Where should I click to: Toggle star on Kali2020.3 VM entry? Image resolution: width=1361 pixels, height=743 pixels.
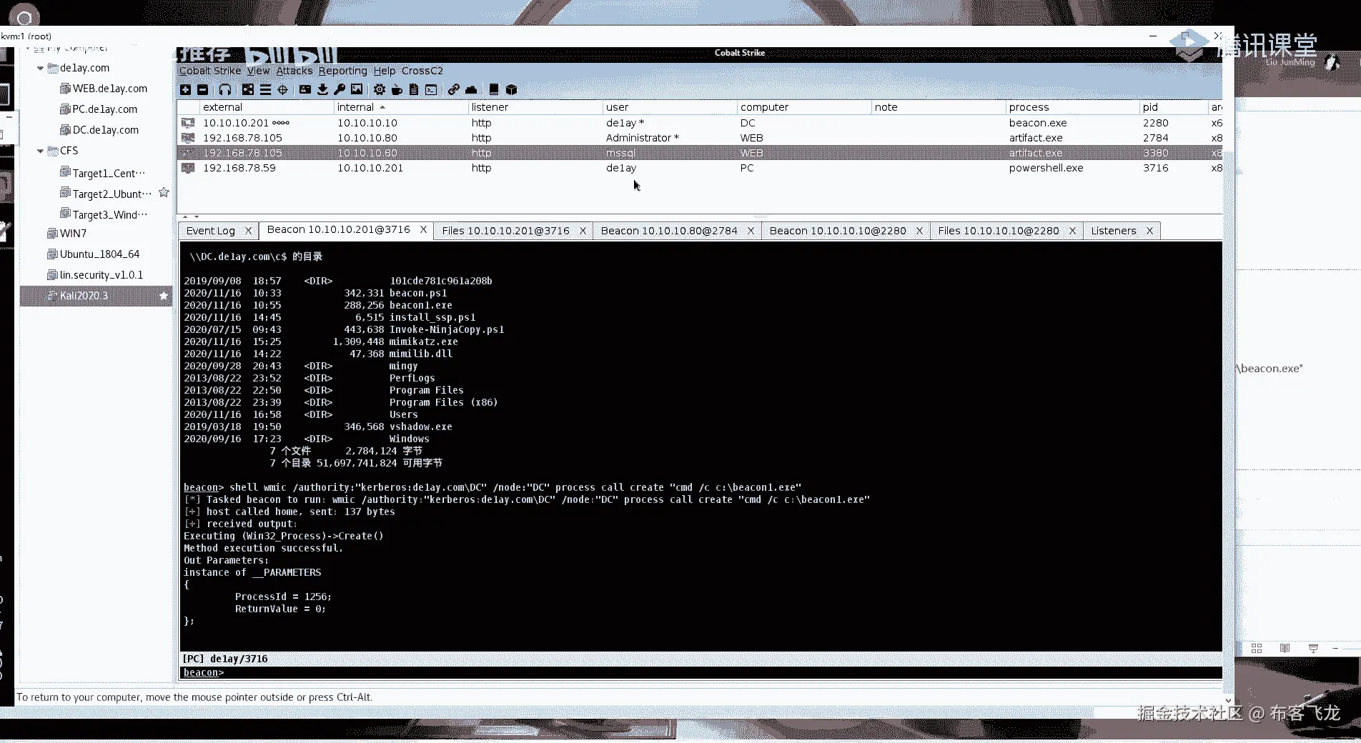pos(164,295)
